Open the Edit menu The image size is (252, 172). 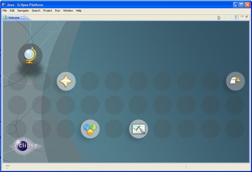(x=12, y=11)
